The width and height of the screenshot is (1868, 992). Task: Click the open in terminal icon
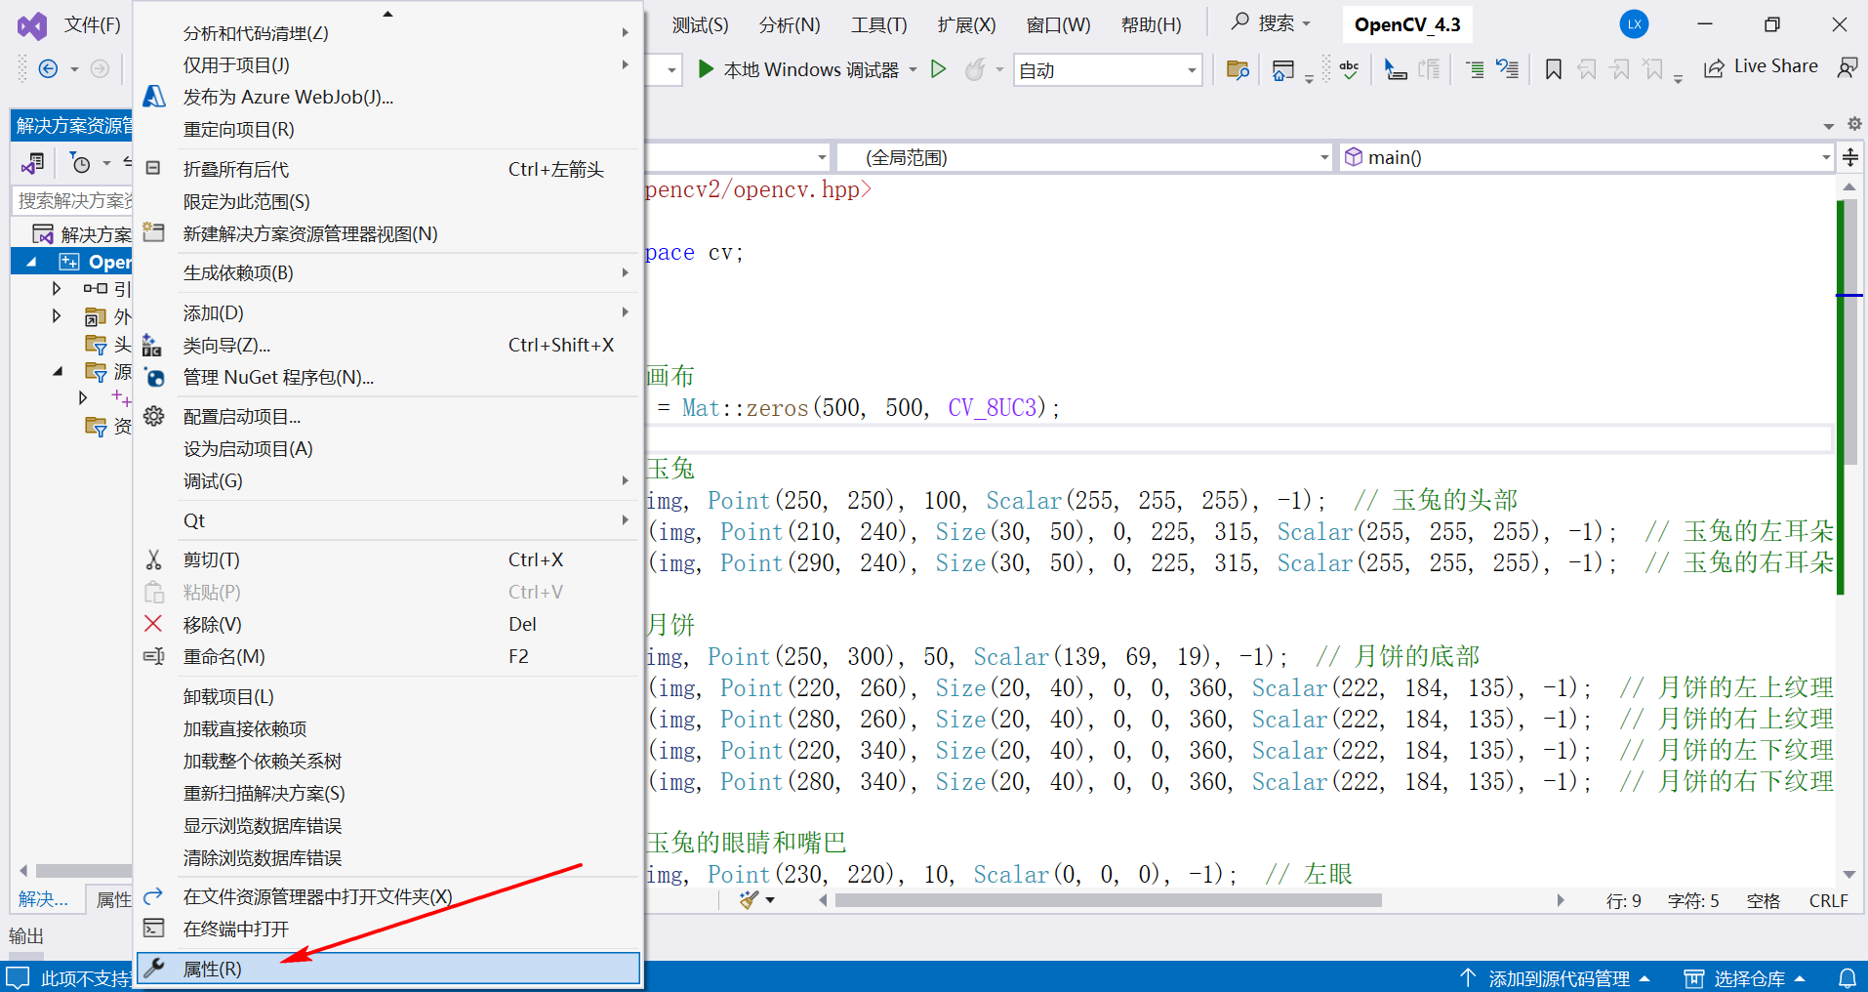[154, 928]
